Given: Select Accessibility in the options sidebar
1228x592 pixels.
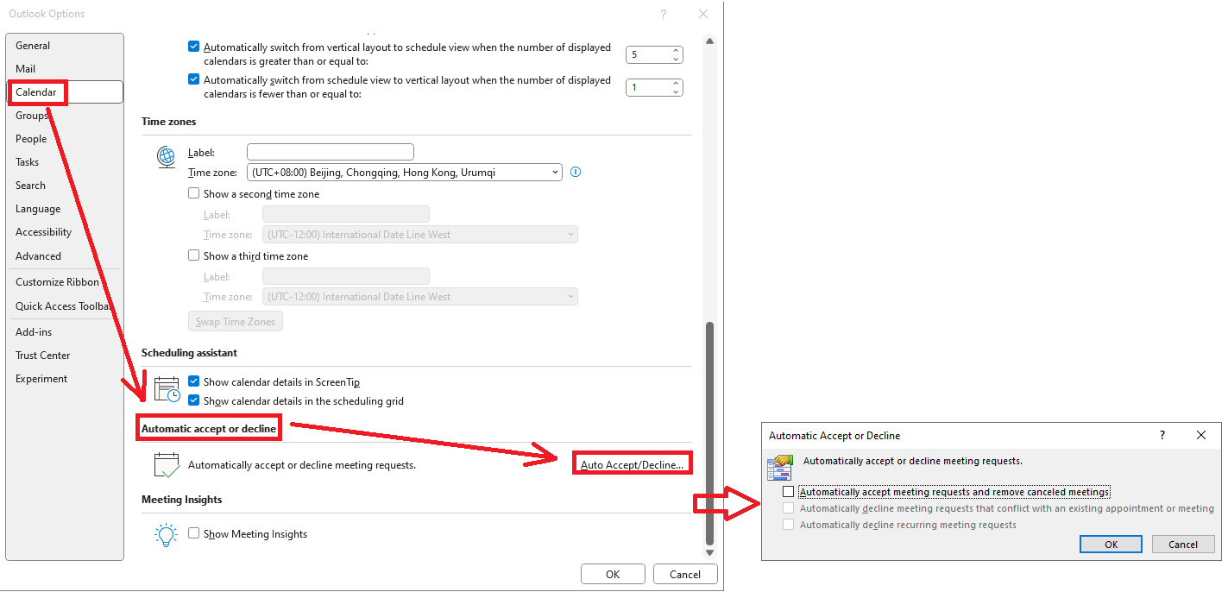Looking at the screenshot, I should coord(65,232).
